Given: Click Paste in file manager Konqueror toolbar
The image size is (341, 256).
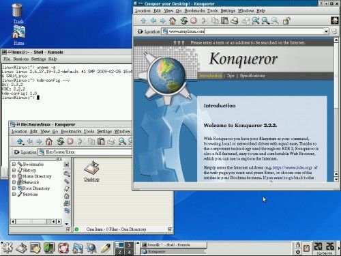Looking at the screenshot, I should [101, 141].
